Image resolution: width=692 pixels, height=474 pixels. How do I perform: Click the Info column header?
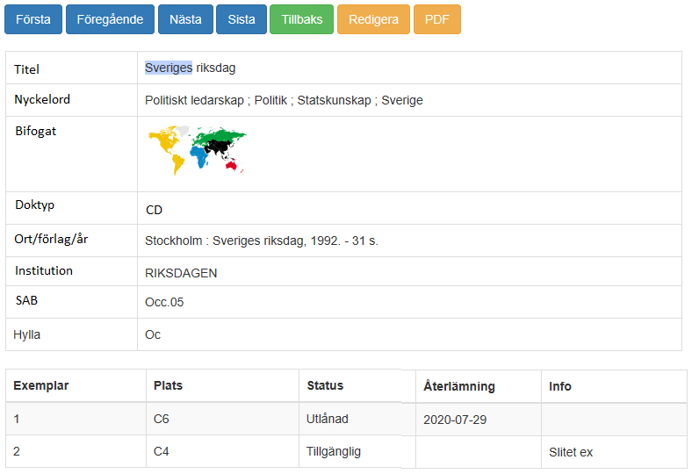(x=560, y=386)
